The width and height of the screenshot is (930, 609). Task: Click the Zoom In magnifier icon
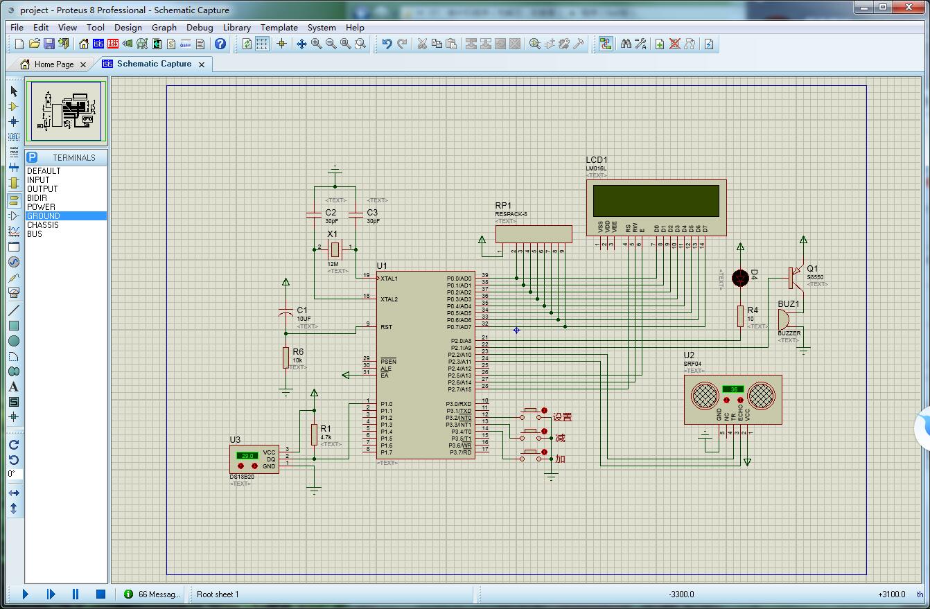coord(317,44)
